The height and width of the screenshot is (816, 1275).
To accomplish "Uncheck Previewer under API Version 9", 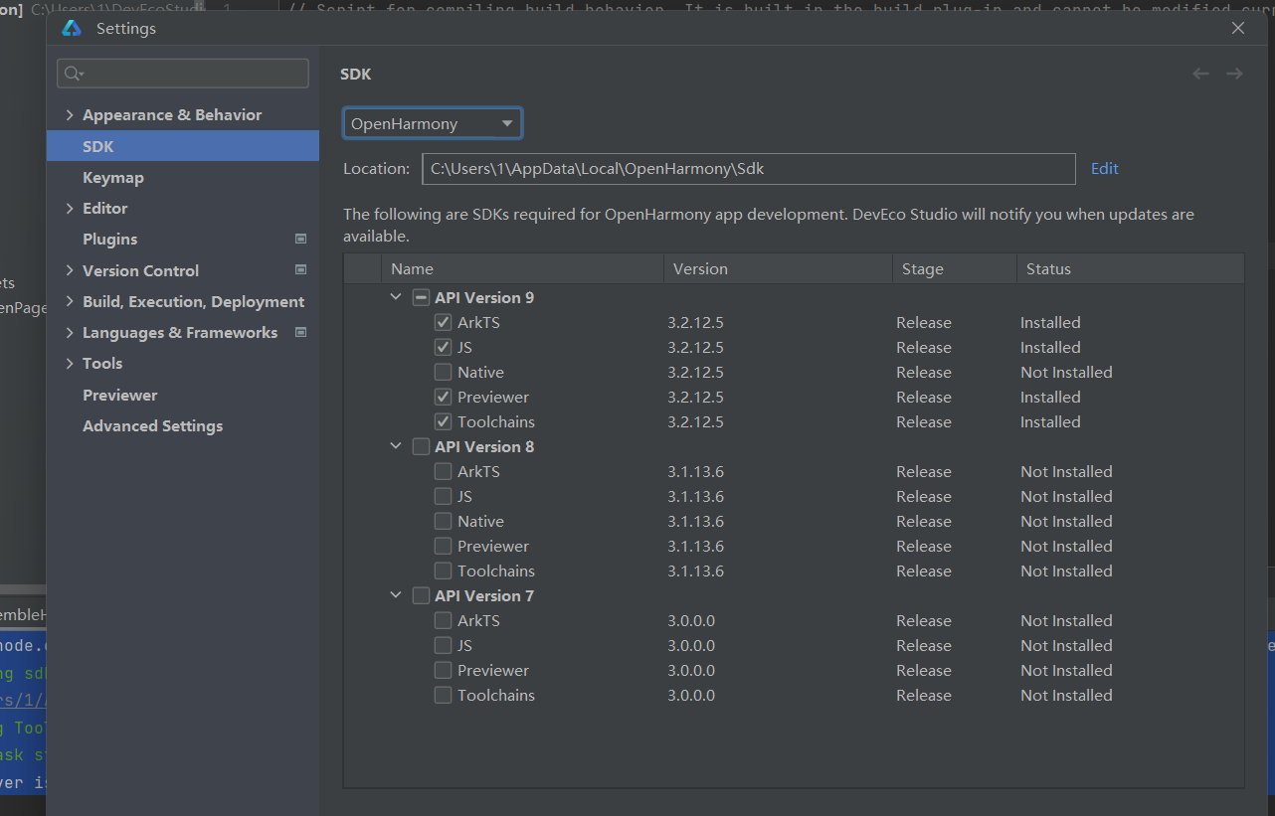I will coord(444,397).
